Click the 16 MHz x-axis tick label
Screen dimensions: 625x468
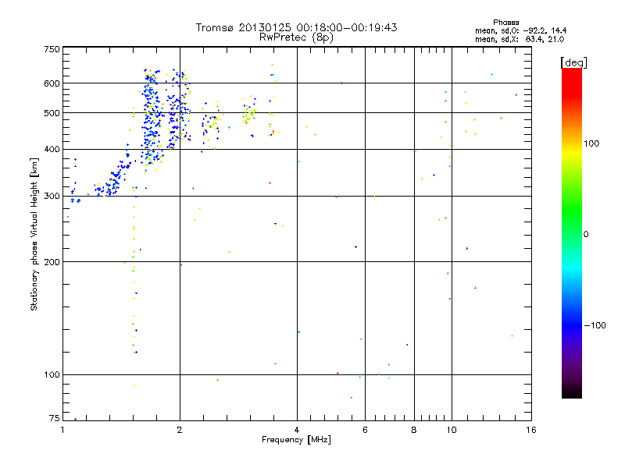coord(530,430)
